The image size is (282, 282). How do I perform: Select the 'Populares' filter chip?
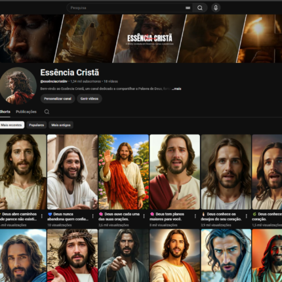tap(37, 125)
